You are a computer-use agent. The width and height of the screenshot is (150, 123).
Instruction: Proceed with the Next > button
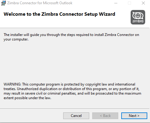pos(134,116)
